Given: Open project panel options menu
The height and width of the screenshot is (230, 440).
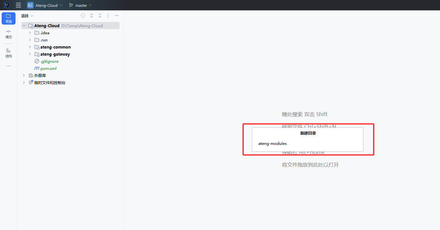Looking at the screenshot, I should click(108, 16).
